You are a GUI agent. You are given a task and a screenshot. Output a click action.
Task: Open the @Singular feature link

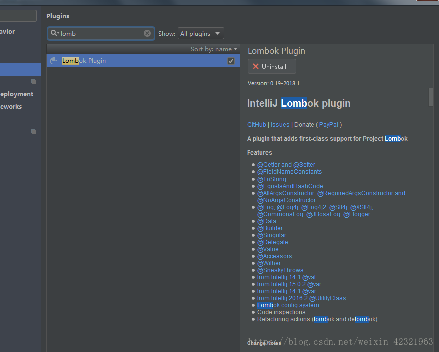pos(272,235)
